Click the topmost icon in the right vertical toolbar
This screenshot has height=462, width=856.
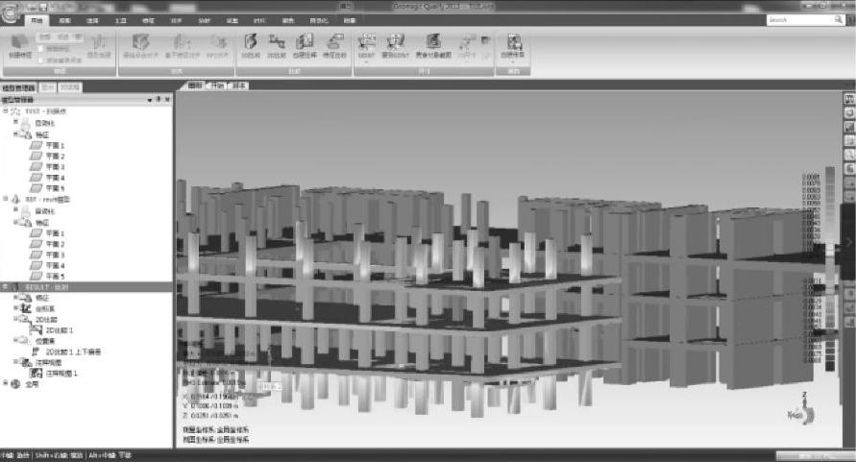click(849, 99)
